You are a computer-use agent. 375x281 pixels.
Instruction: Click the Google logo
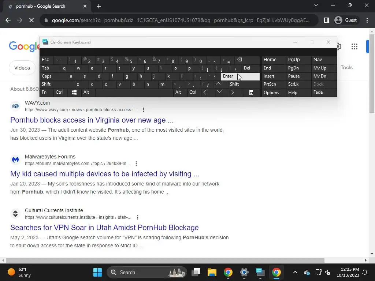[x=24, y=46]
